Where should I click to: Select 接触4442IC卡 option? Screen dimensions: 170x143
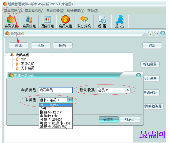point(56,112)
